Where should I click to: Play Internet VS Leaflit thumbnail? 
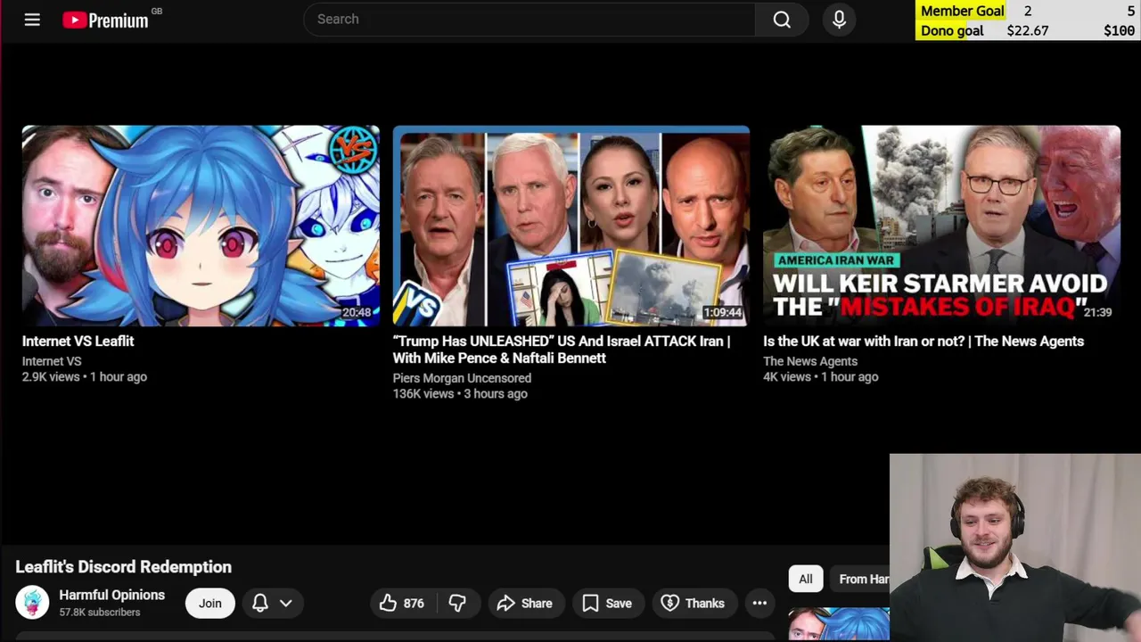tap(201, 226)
